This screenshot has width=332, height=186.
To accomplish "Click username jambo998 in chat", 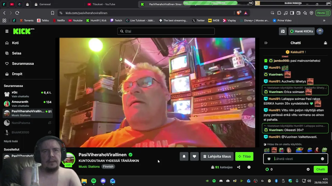I will pos(281,61).
